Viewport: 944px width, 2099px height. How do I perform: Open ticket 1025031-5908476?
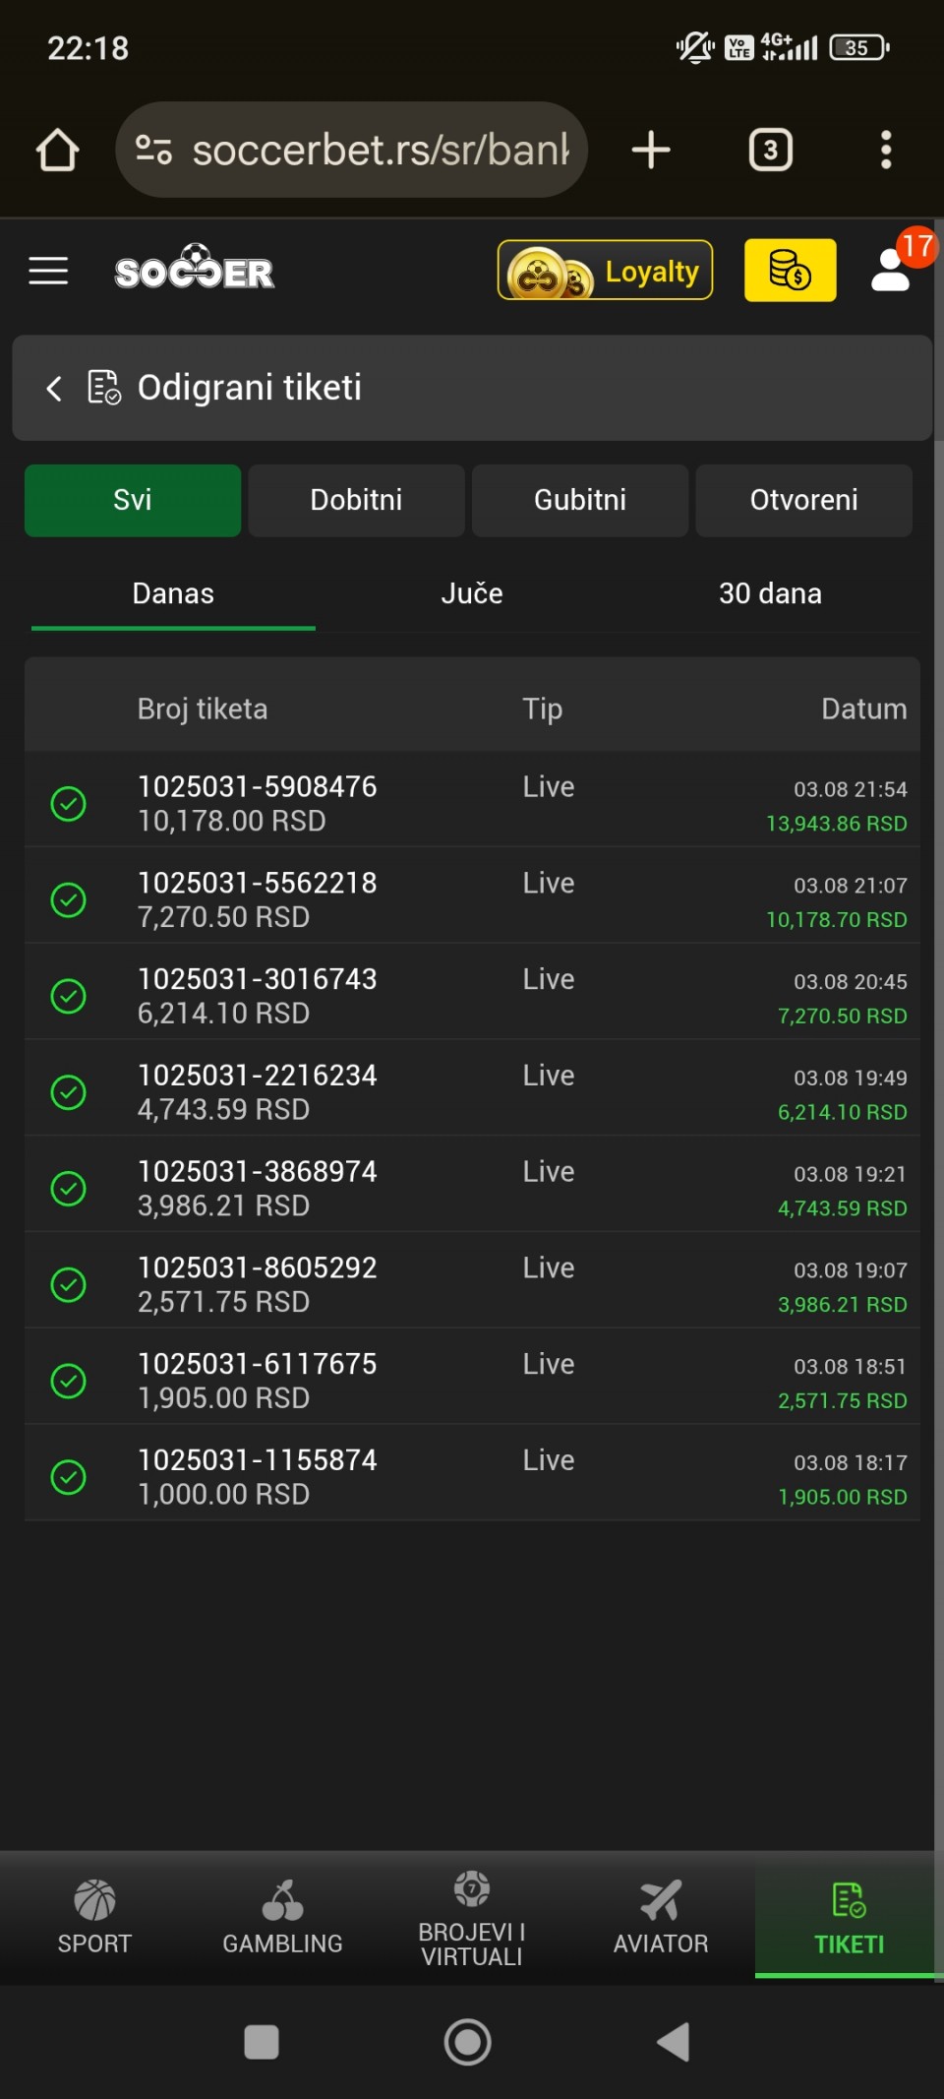pyautogui.click(x=258, y=787)
